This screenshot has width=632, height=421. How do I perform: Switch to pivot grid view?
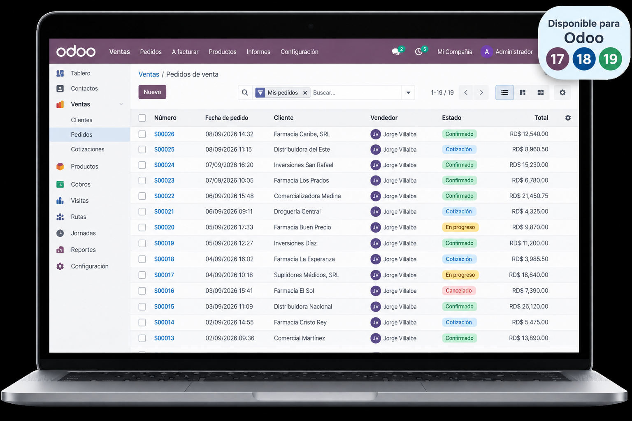(x=541, y=93)
